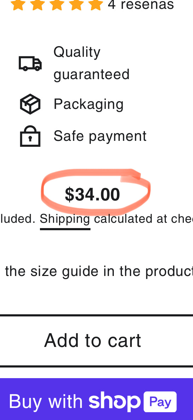Click the white Pay badge

[x=160, y=402]
